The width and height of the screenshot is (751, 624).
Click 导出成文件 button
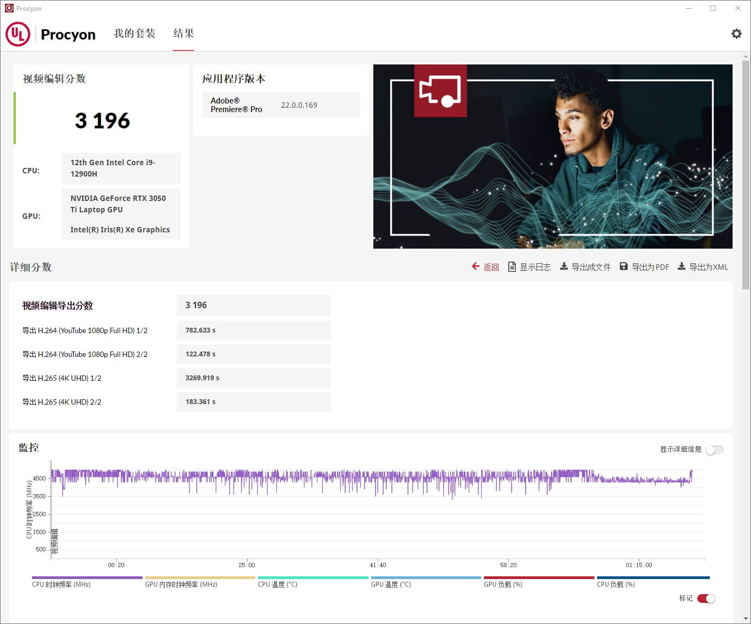(x=591, y=267)
